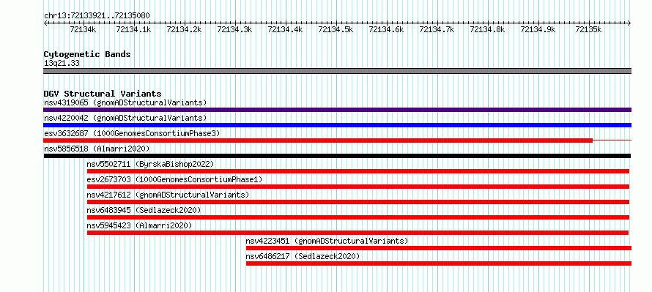Click the 72134.4k ruler tick label
Screen dimensions: 652x292
tap(285, 29)
